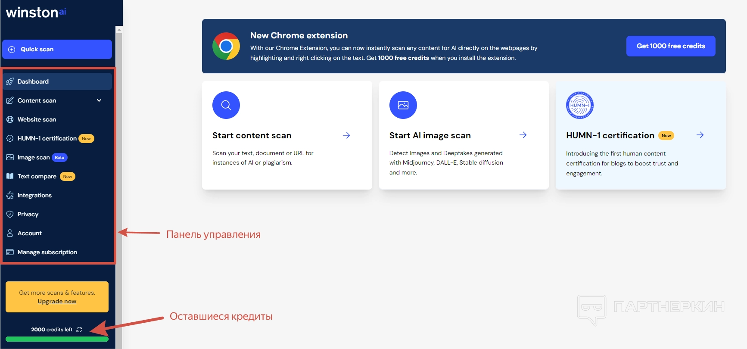Click the Chrome logo in the banner
This screenshot has height=349, width=747.
(x=226, y=46)
